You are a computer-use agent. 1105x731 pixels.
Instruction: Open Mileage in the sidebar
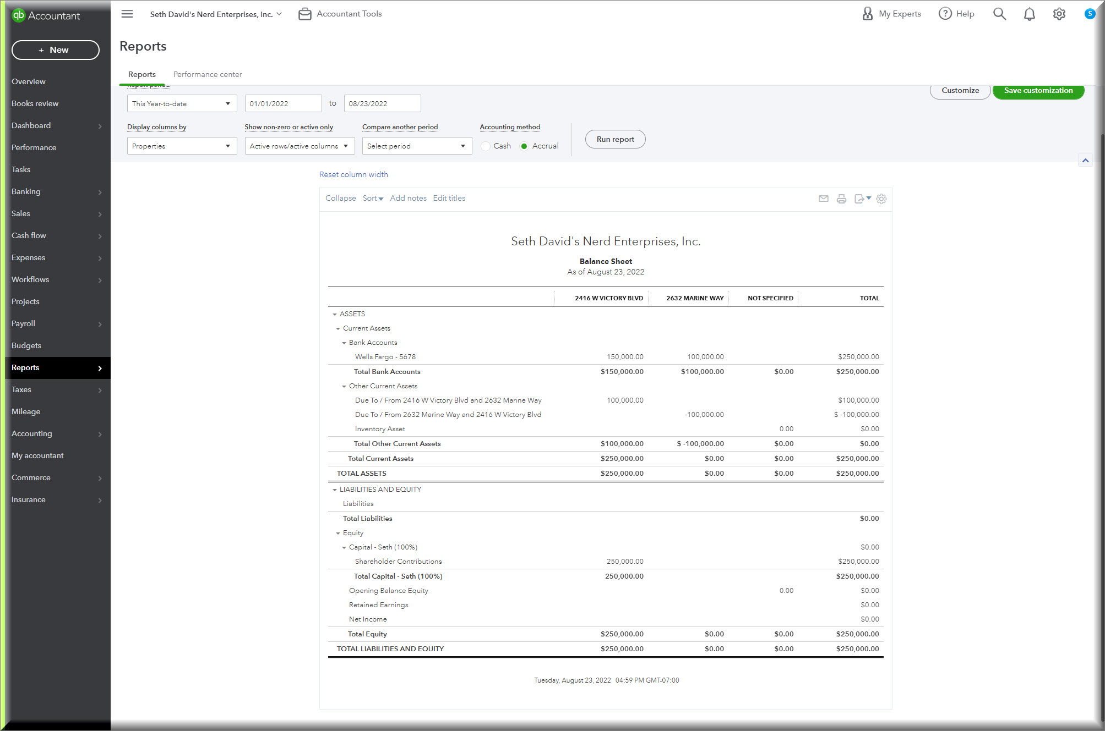coord(26,411)
